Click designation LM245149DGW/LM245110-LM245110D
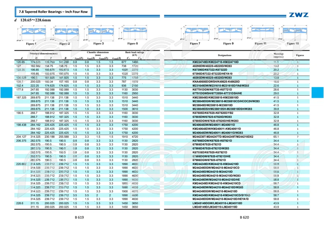324x229 pixels. [217, 203]
